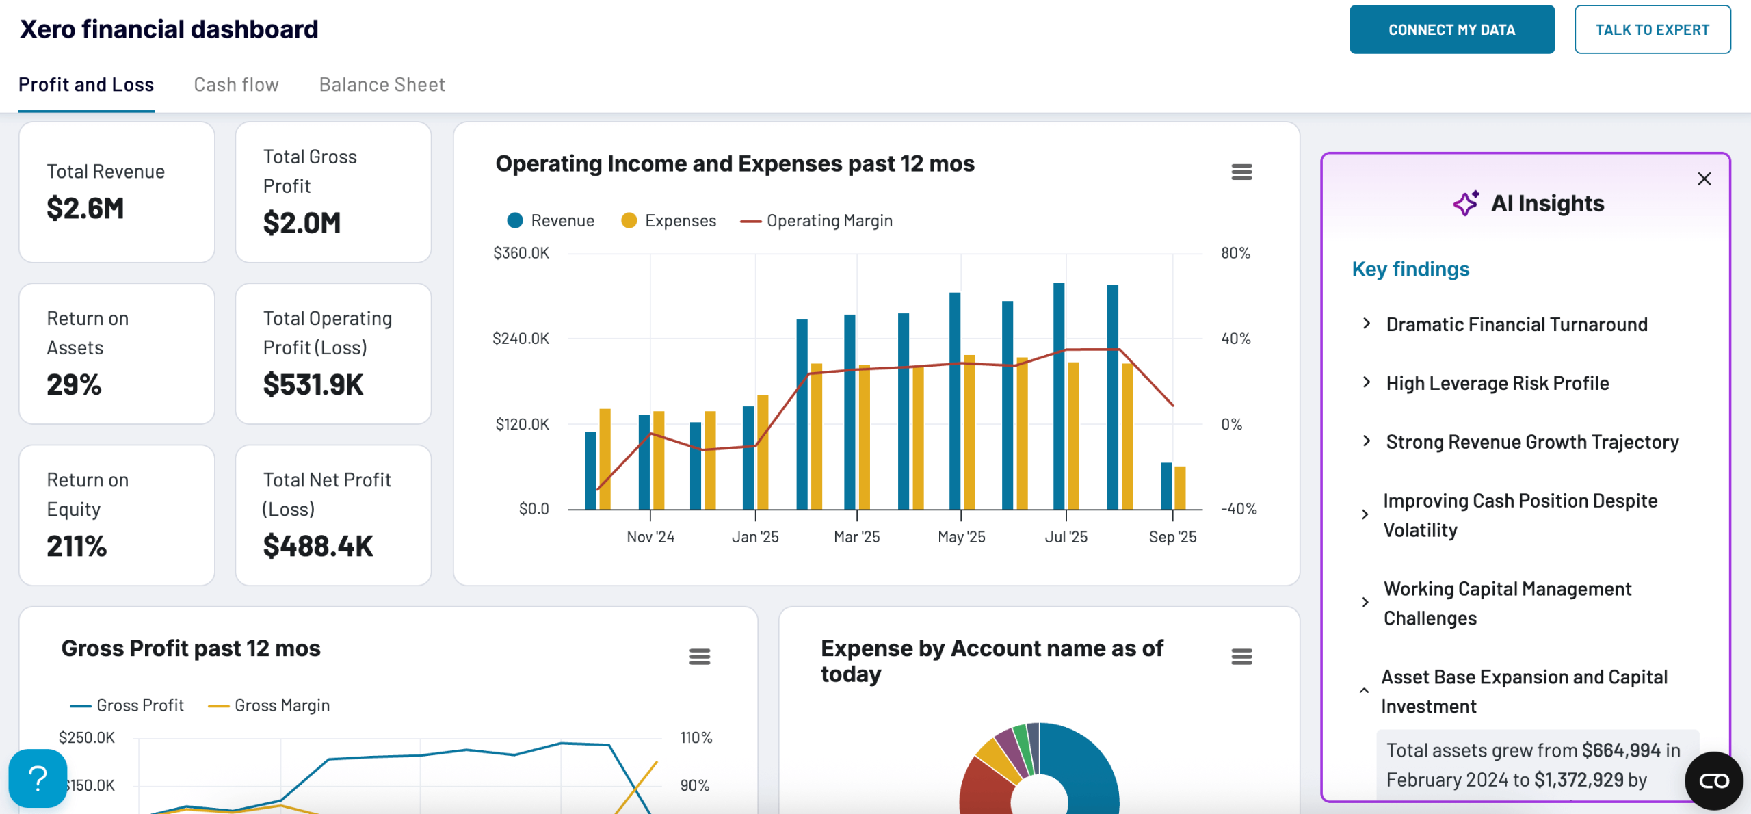Open Expense by Account chart menu
Viewport: 1751px width, 814px height.
coord(1241,657)
